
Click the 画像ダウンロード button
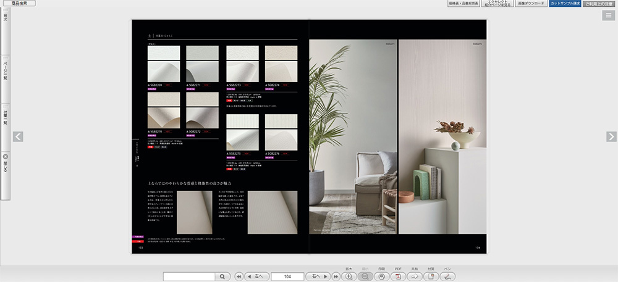tap(531, 3)
